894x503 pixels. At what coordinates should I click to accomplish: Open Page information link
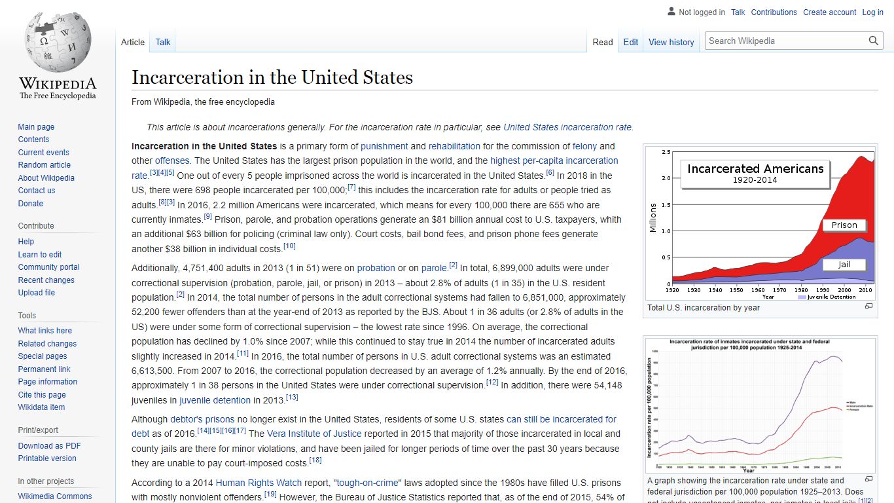(x=47, y=382)
